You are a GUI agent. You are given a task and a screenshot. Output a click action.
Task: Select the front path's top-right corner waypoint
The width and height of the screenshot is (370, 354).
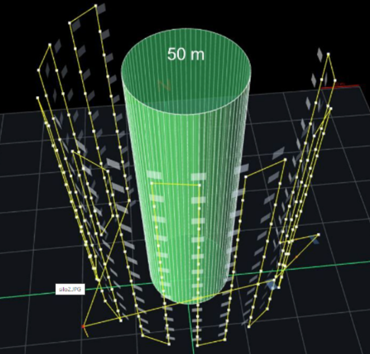(x=200, y=185)
